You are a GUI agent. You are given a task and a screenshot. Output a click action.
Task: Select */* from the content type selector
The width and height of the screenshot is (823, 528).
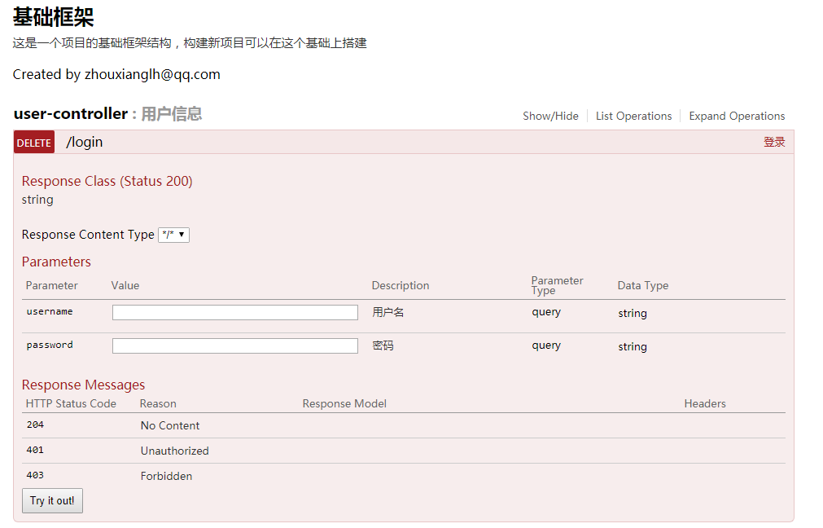(x=174, y=235)
